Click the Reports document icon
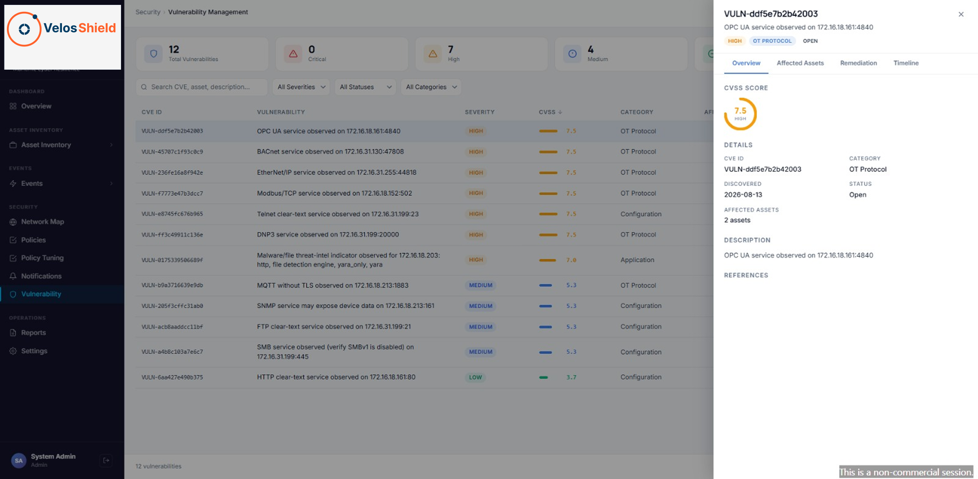This screenshot has width=978, height=479. (x=13, y=333)
